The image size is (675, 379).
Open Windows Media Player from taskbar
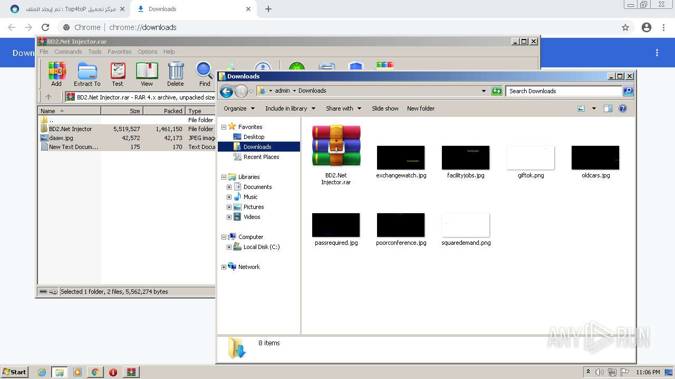(78, 372)
